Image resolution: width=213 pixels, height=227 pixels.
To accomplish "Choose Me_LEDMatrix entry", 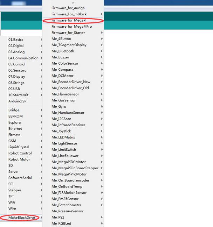I will 73,137.
